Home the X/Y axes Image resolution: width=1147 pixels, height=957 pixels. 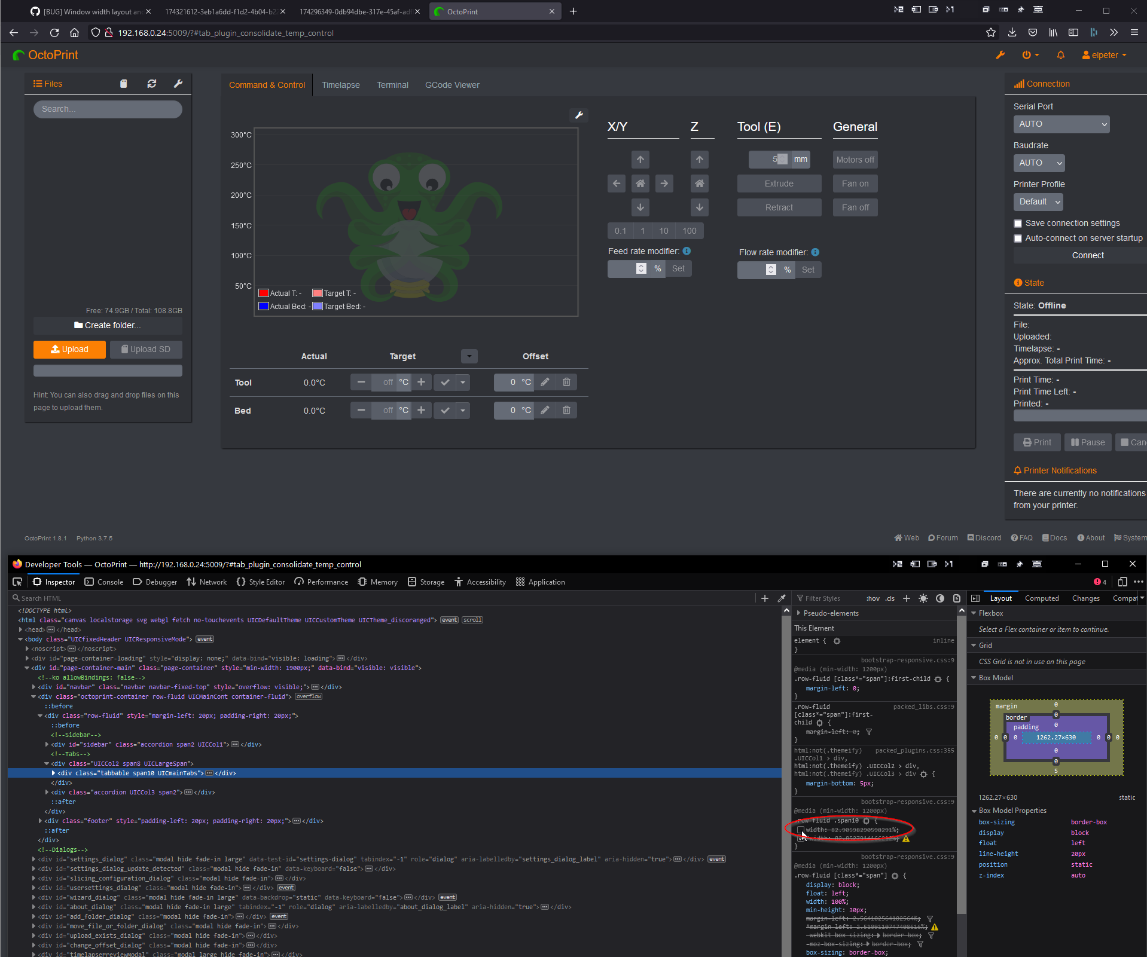640,184
